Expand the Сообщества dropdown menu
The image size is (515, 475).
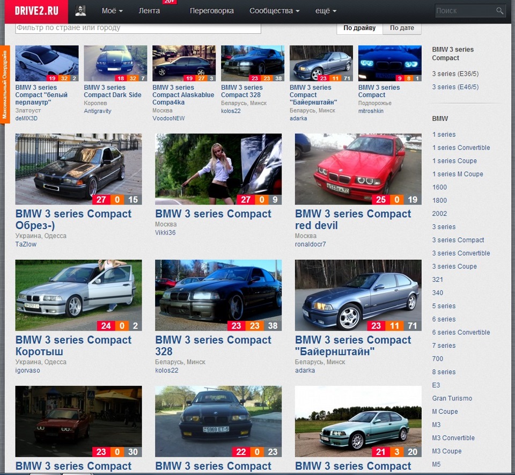click(274, 11)
